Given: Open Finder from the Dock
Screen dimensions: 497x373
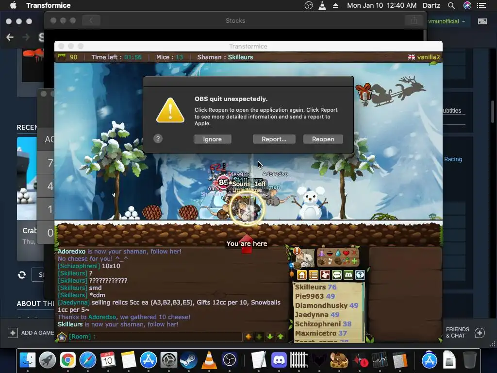Looking at the screenshot, I should point(28,360).
